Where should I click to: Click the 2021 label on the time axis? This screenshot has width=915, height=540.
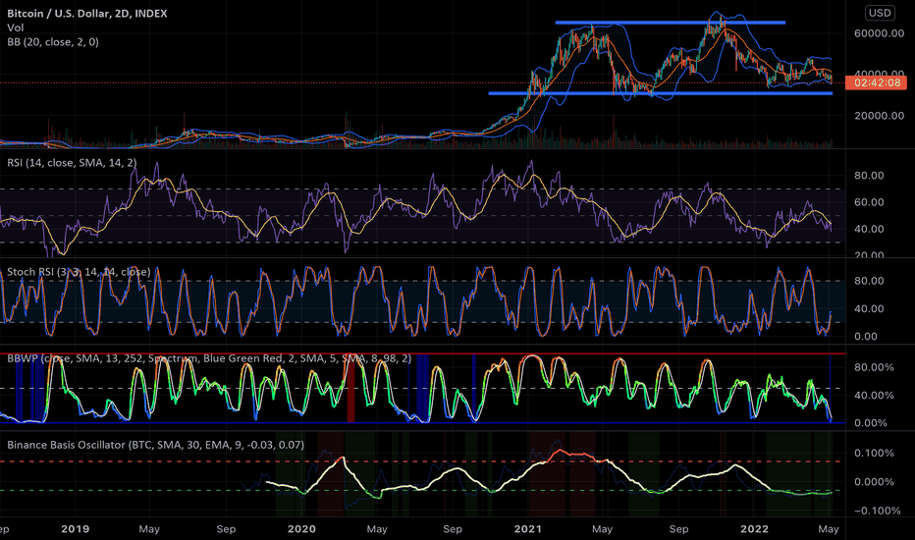[527, 529]
